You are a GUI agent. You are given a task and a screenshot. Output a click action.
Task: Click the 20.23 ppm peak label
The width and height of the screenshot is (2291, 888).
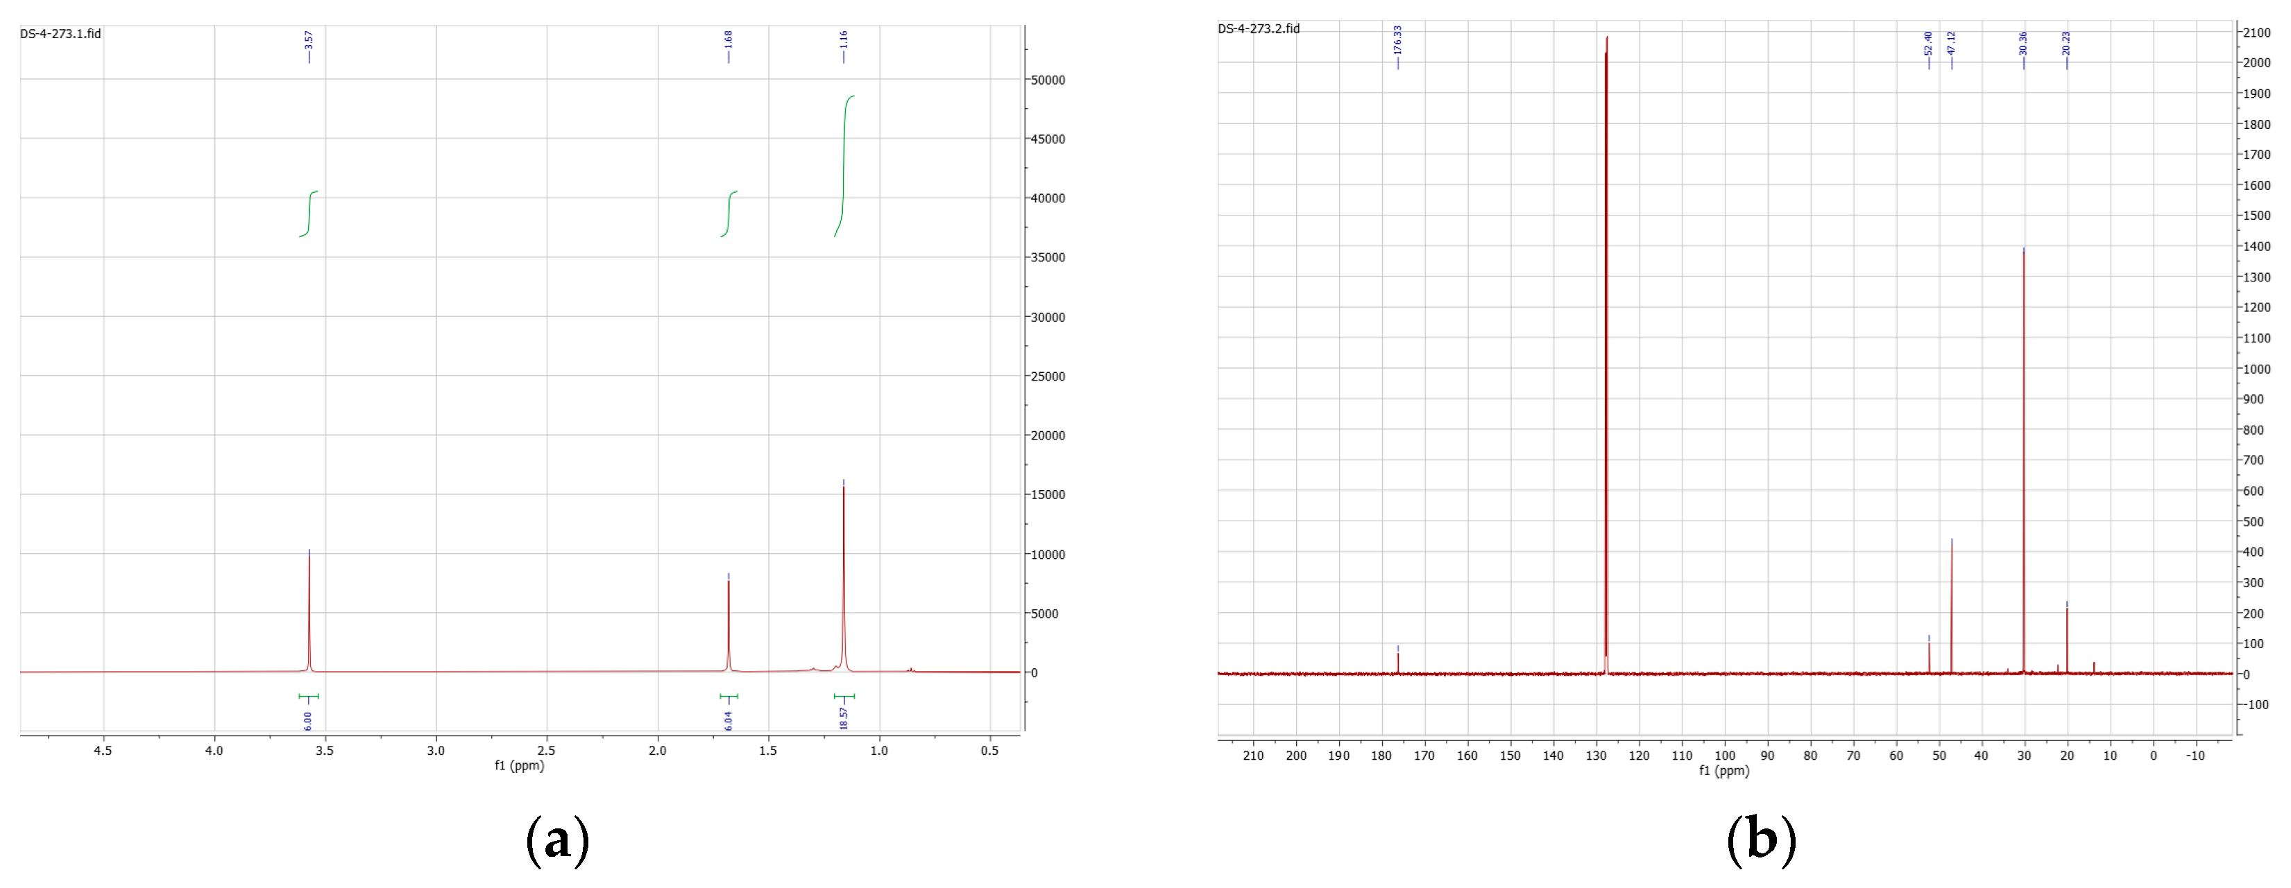[2066, 43]
